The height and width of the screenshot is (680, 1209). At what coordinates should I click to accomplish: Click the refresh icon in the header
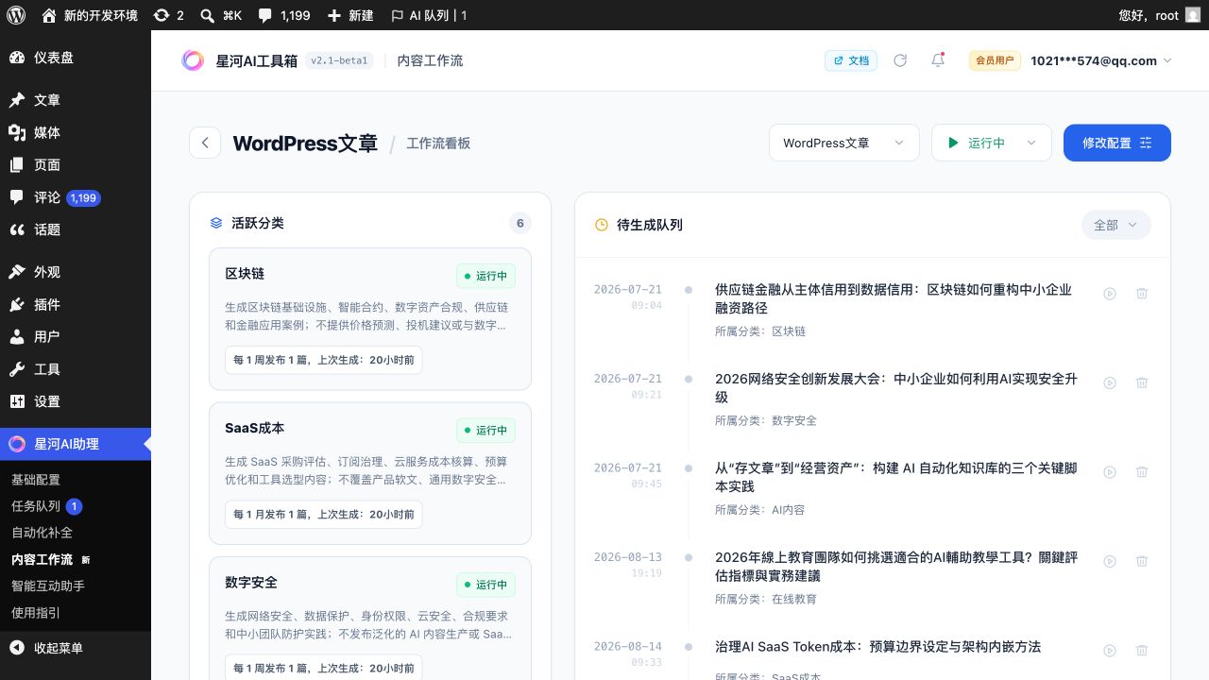tap(900, 60)
